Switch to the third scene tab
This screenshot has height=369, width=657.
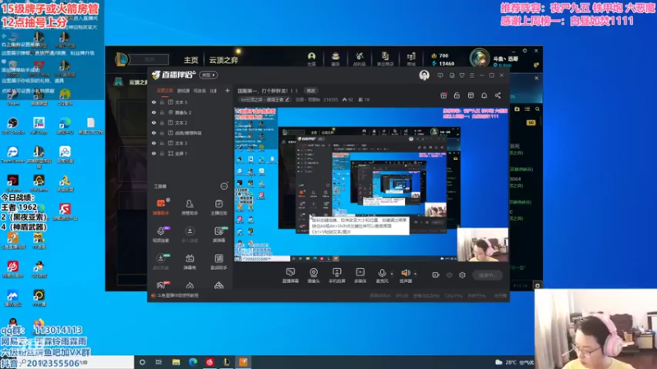(x=200, y=90)
